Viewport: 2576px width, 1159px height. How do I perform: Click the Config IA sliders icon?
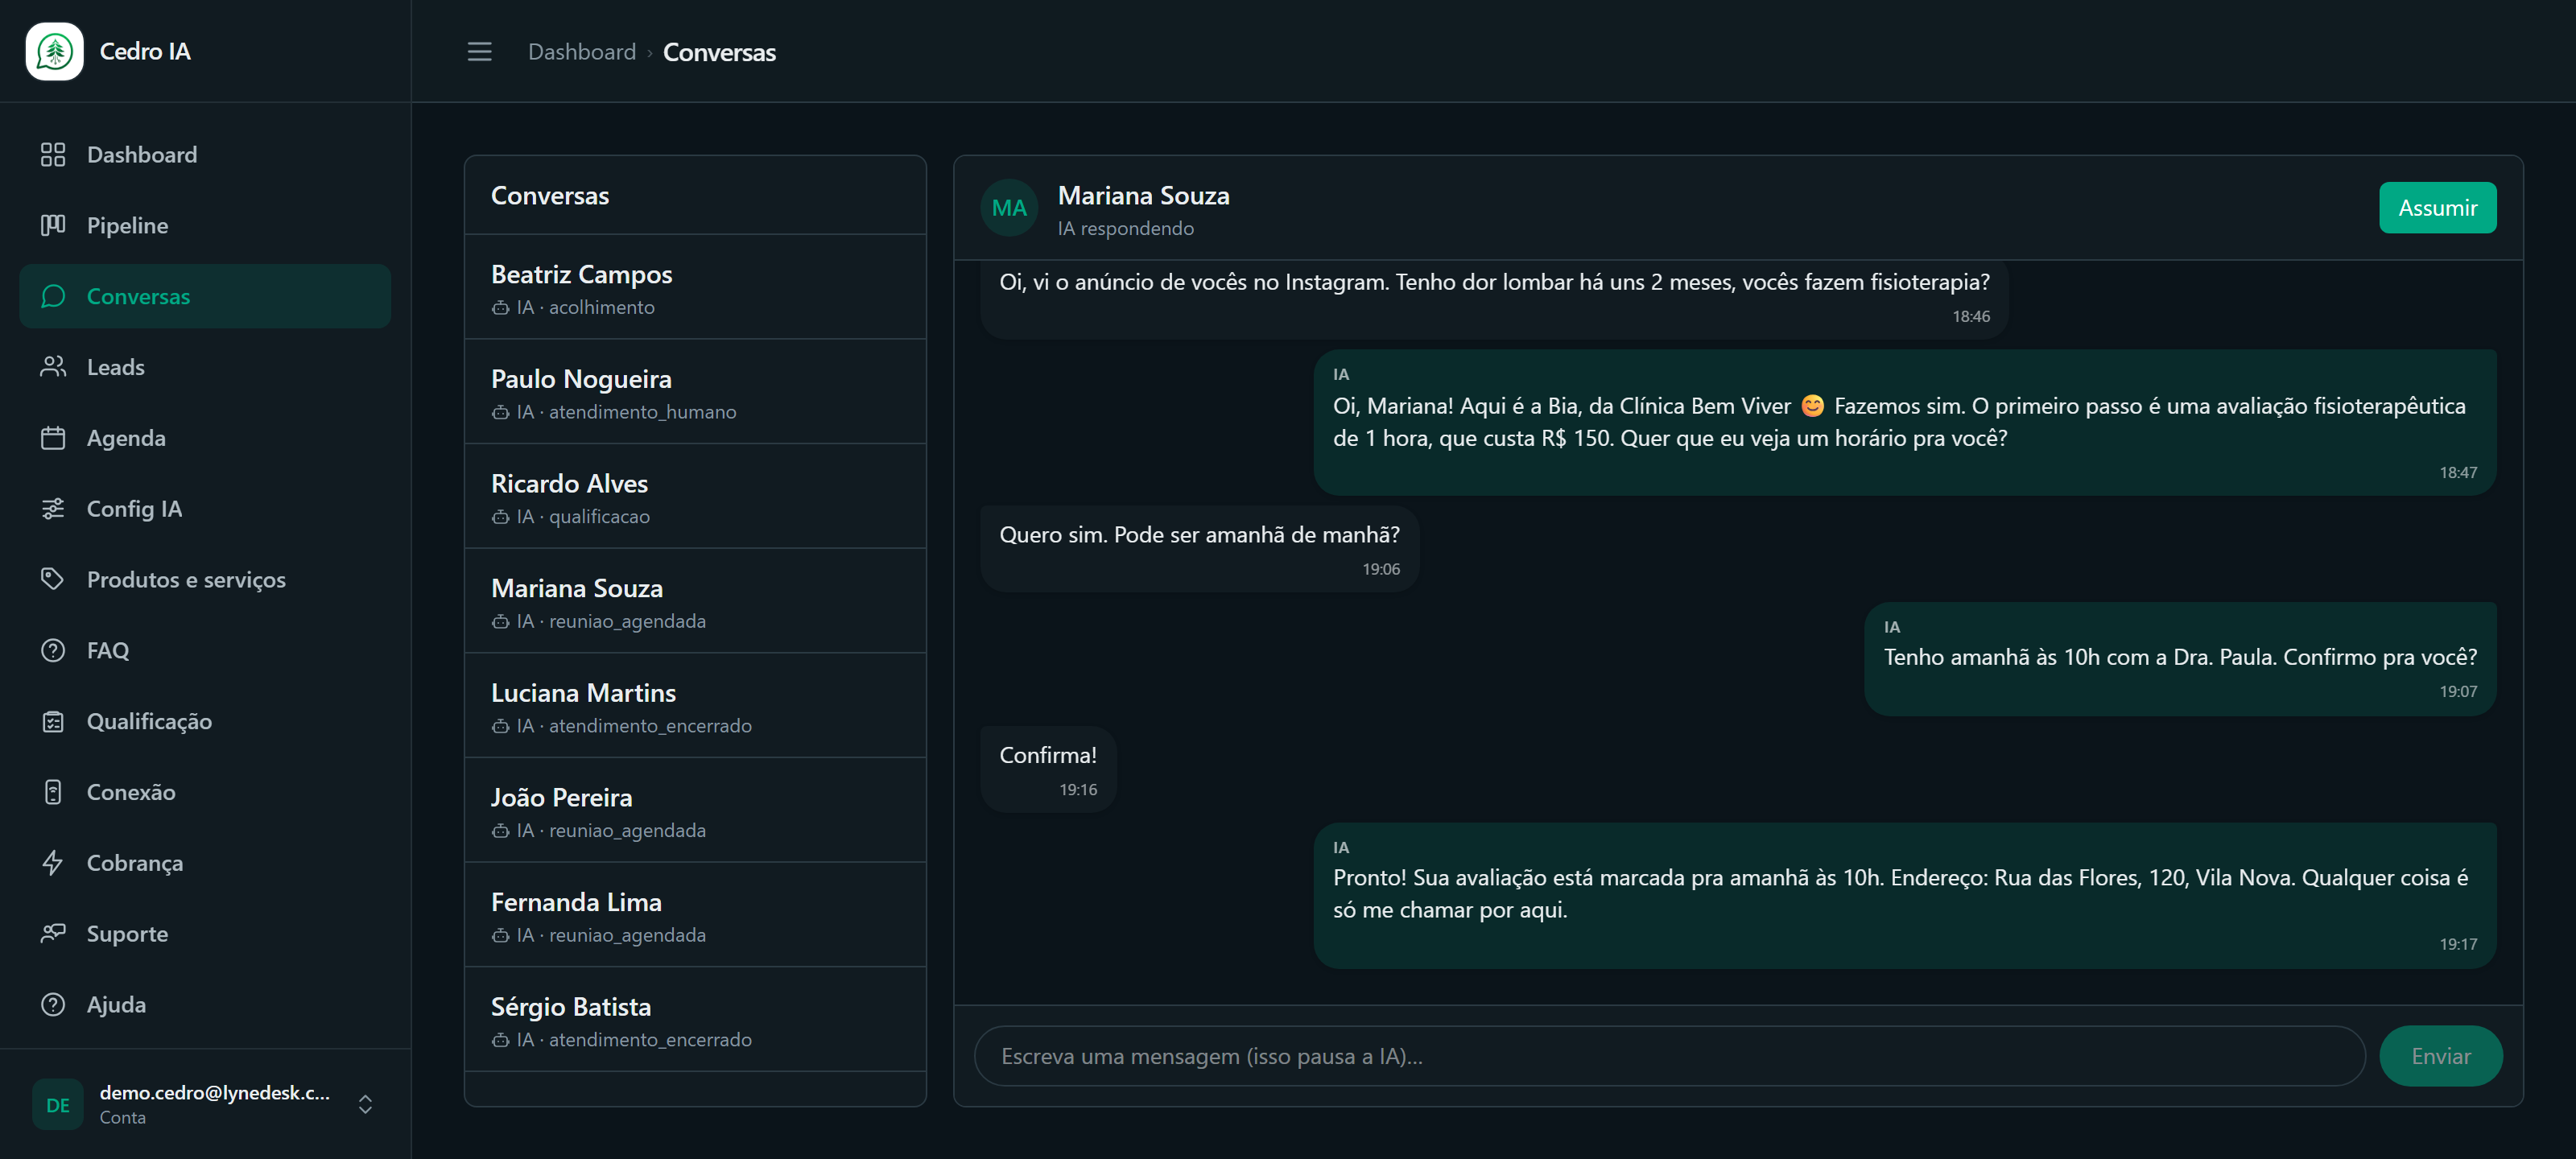pyautogui.click(x=53, y=508)
